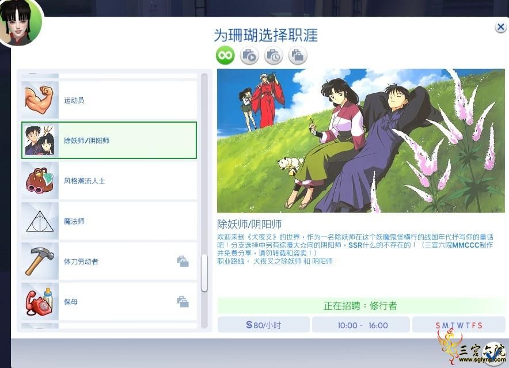Viewport: 509px width, 368px height.
Task: Click the 除妖师/阴阳师 heading below the image
Action: (x=249, y=224)
